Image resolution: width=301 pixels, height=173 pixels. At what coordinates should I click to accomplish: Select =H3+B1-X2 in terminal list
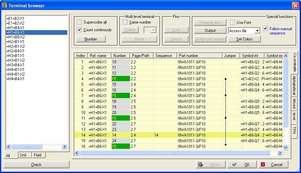[36, 60]
